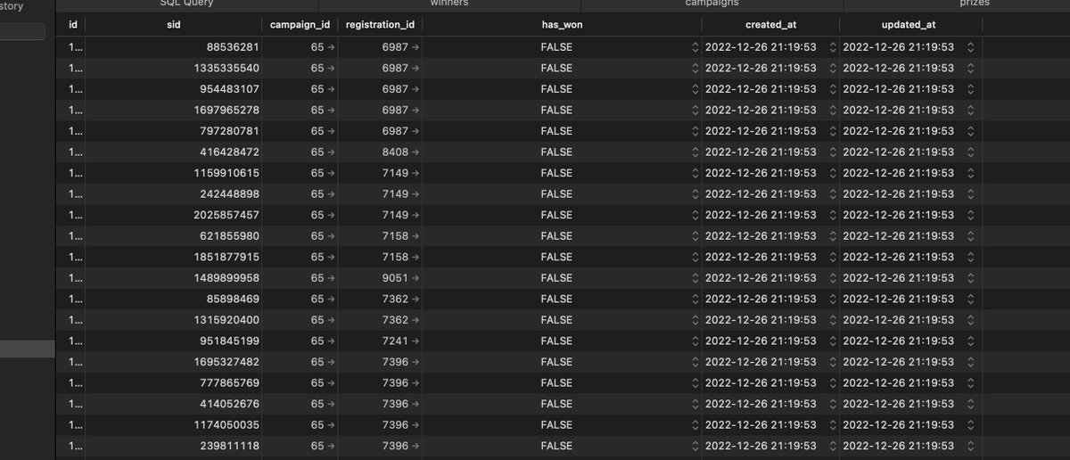
Task: Follow registration_id link arrow for sid 1174050035
Action: pos(416,425)
